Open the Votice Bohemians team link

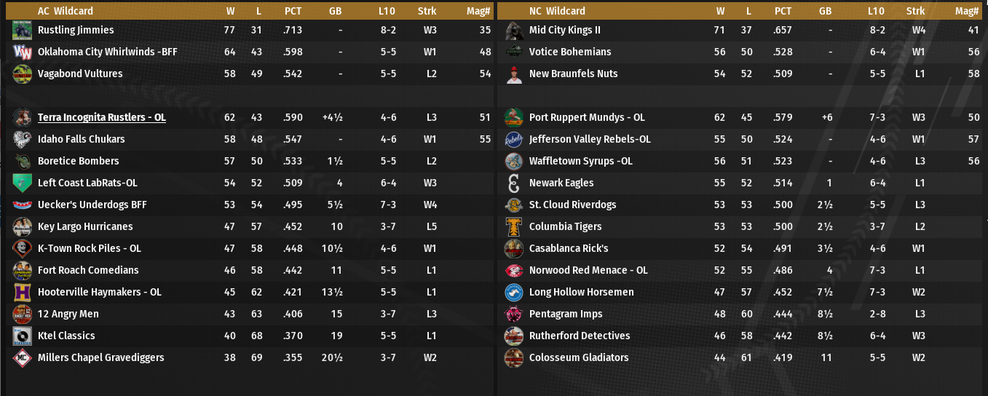(570, 52)
